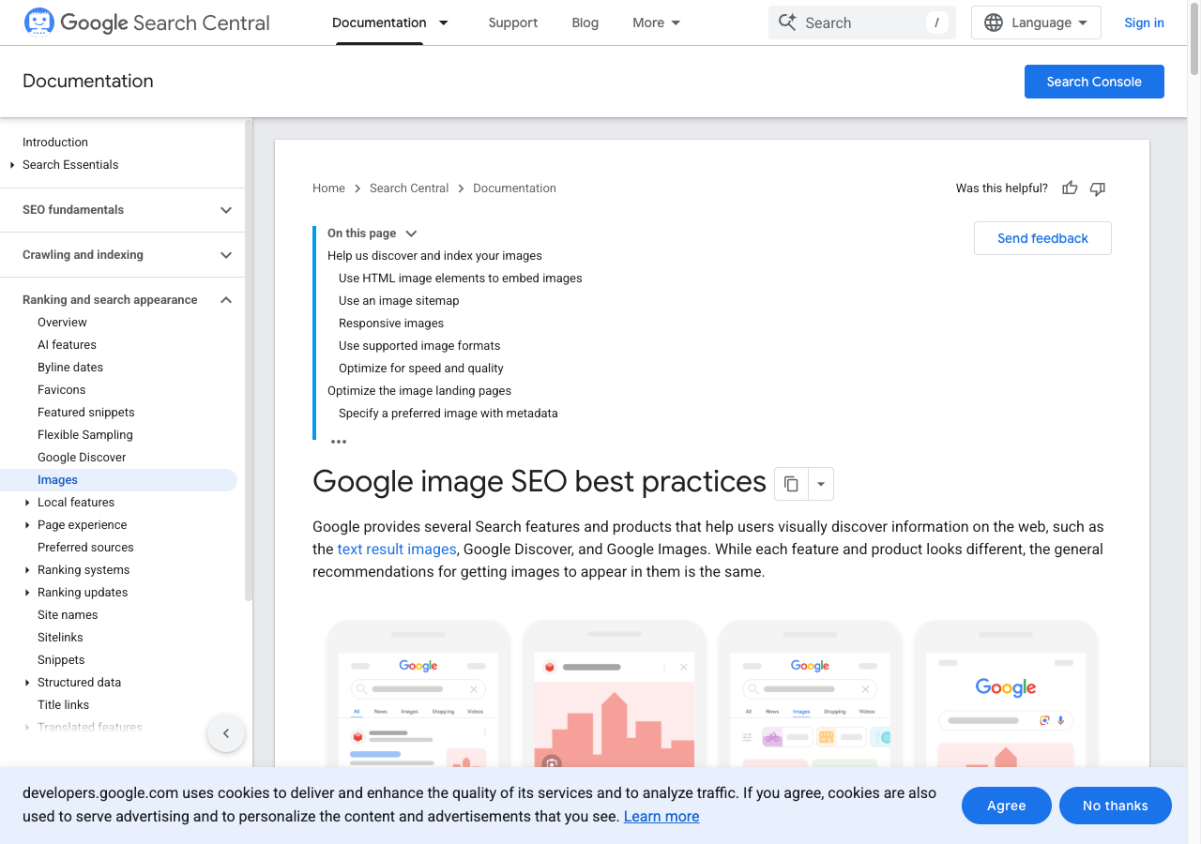Viewport: 1201px width, 844px height.
Task: Select Sitelinks in the sidebar
Action: (60, 638)
